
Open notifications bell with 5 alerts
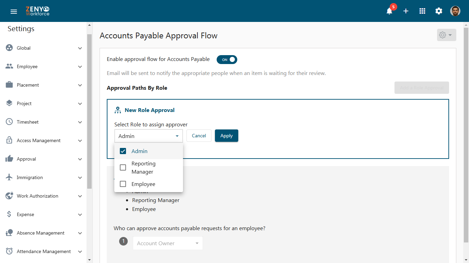click(x=389, y=11)
